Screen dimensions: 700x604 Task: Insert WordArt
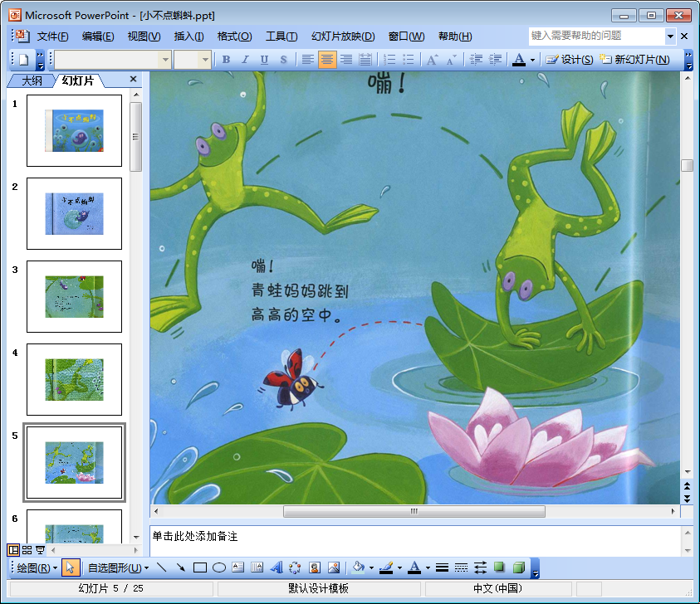click(277, 567)
